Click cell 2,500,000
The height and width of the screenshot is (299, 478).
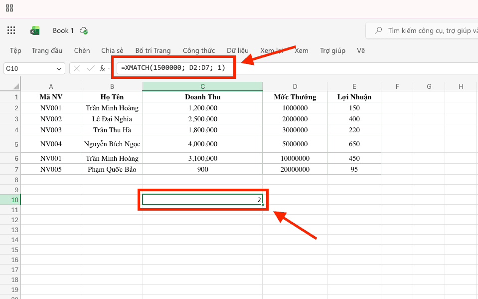[x=202, y=119]
